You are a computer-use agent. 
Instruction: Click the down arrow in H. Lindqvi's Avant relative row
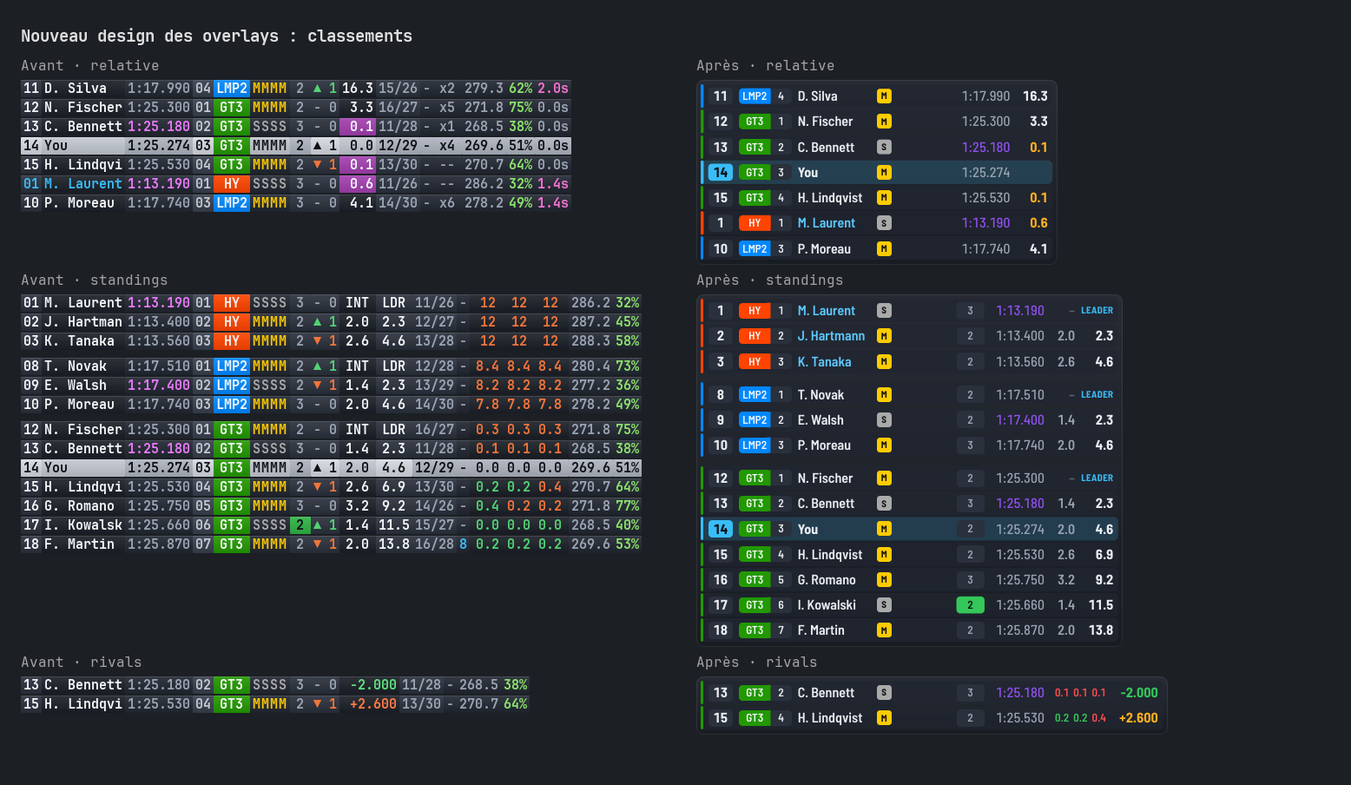(x=317, y=165)
